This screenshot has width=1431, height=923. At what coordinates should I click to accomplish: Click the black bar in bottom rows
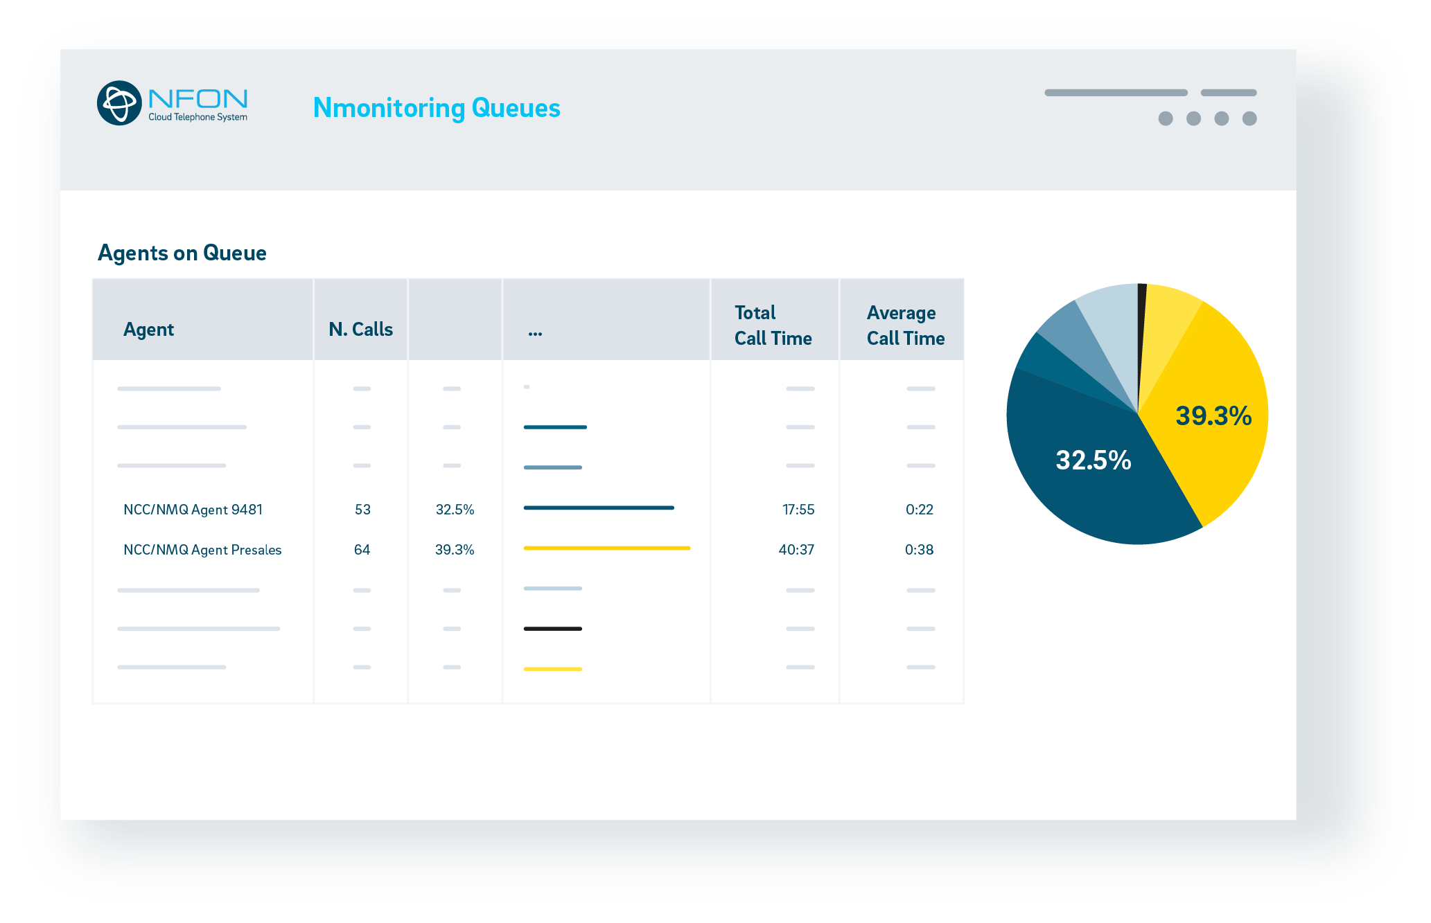pos(552,629)
